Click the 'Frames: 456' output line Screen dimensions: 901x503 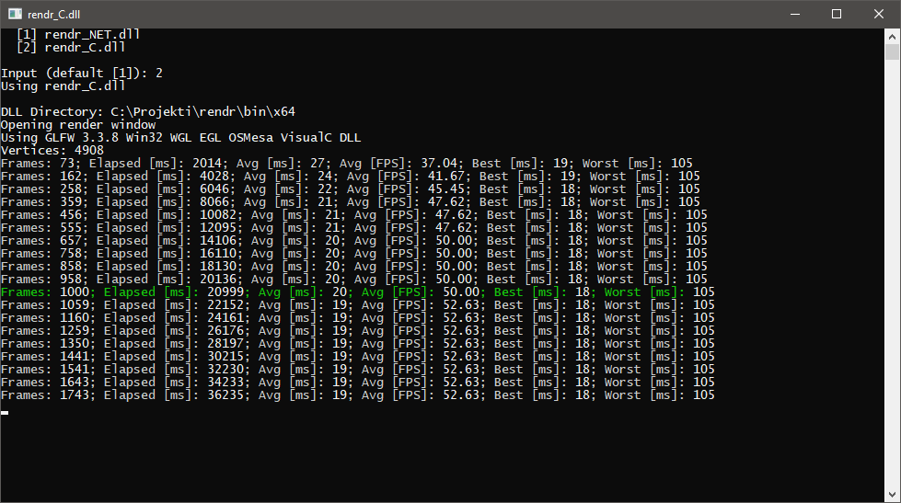tap(354, 215)
